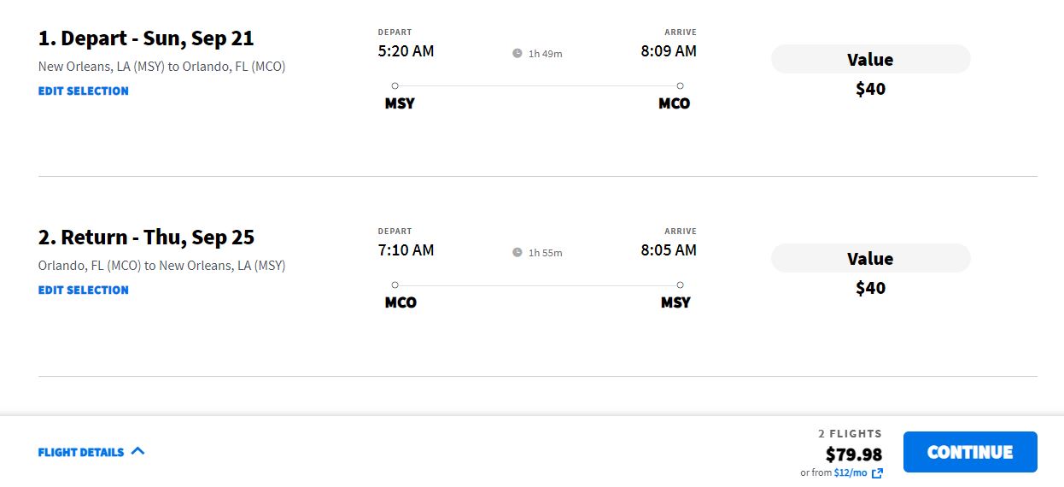The width and height of the screenshot is (1064, 487).
Task: Open the external link icon near $12/mo
Action: click(x=877, y=473)
